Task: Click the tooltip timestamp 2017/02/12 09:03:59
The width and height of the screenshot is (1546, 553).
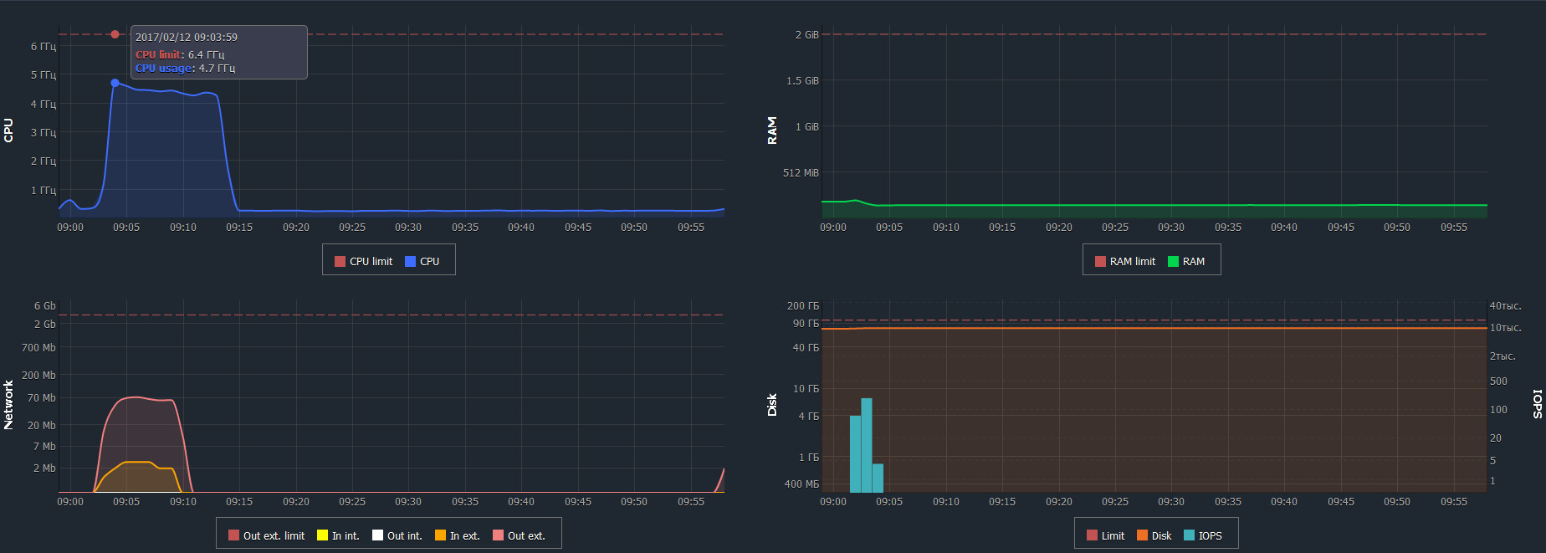Action: (x=187, y=37)
